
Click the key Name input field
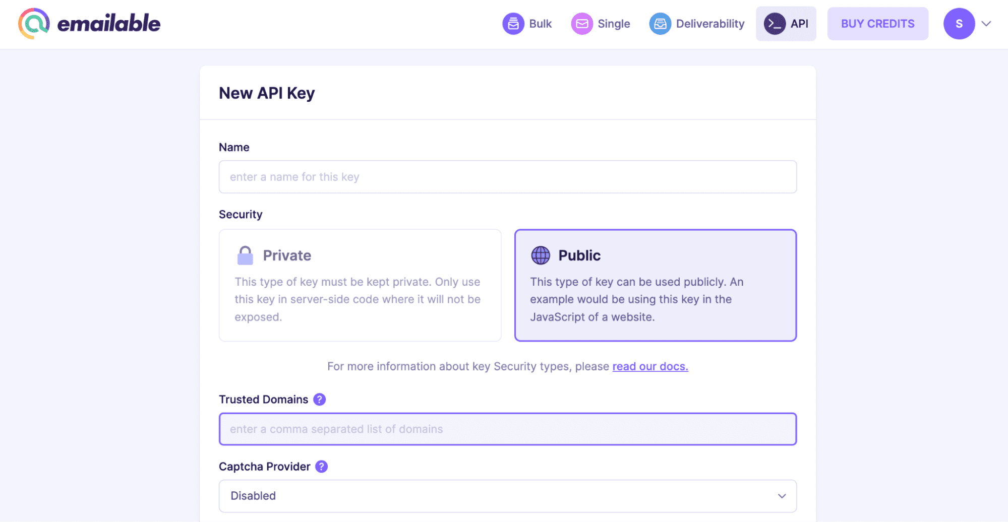[507, 177]
